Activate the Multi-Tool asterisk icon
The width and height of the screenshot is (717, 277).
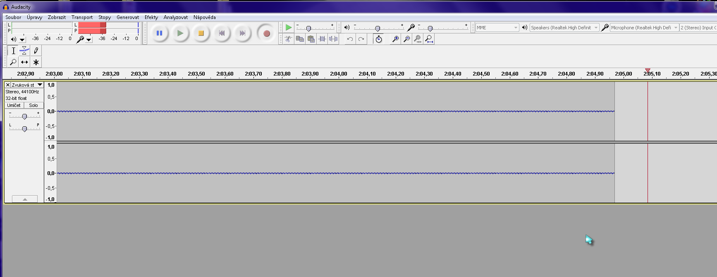pyautogui.click(x=36, y=62)
